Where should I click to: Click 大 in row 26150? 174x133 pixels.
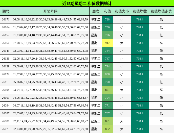pyautogui.click(x=122, y=43)
